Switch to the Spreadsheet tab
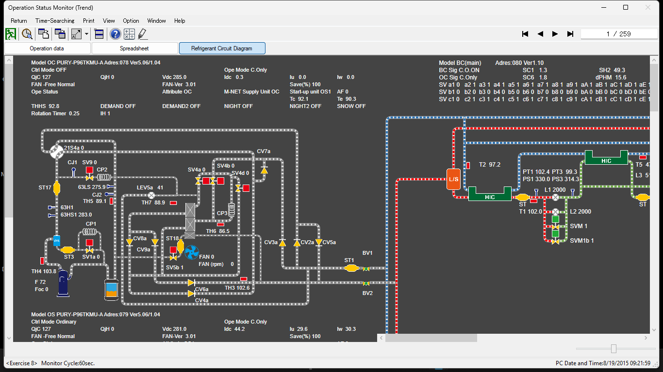663x372 pixels. pos(134,48)
